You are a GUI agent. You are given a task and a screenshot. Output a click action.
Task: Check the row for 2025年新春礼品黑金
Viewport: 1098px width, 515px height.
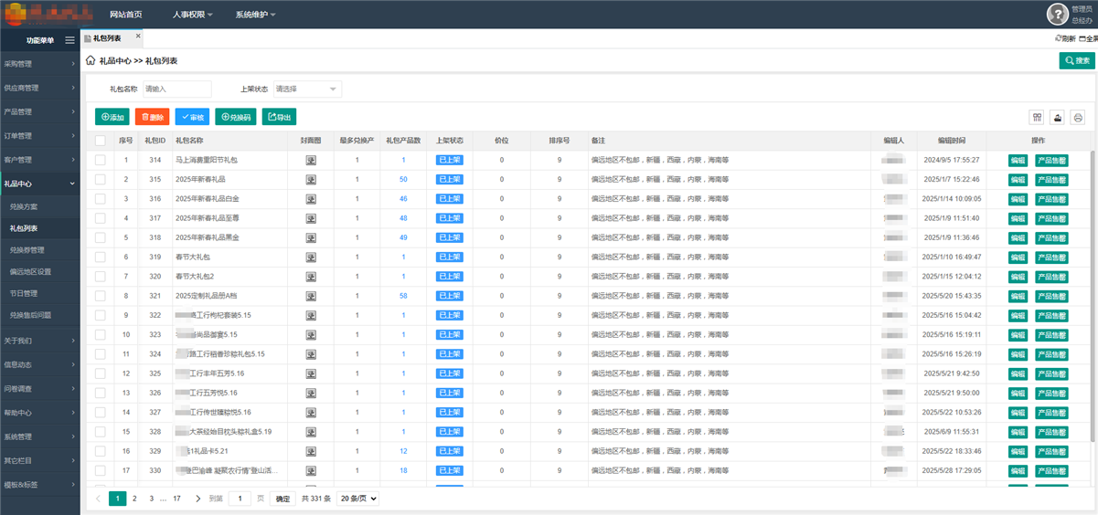(101, 237)
